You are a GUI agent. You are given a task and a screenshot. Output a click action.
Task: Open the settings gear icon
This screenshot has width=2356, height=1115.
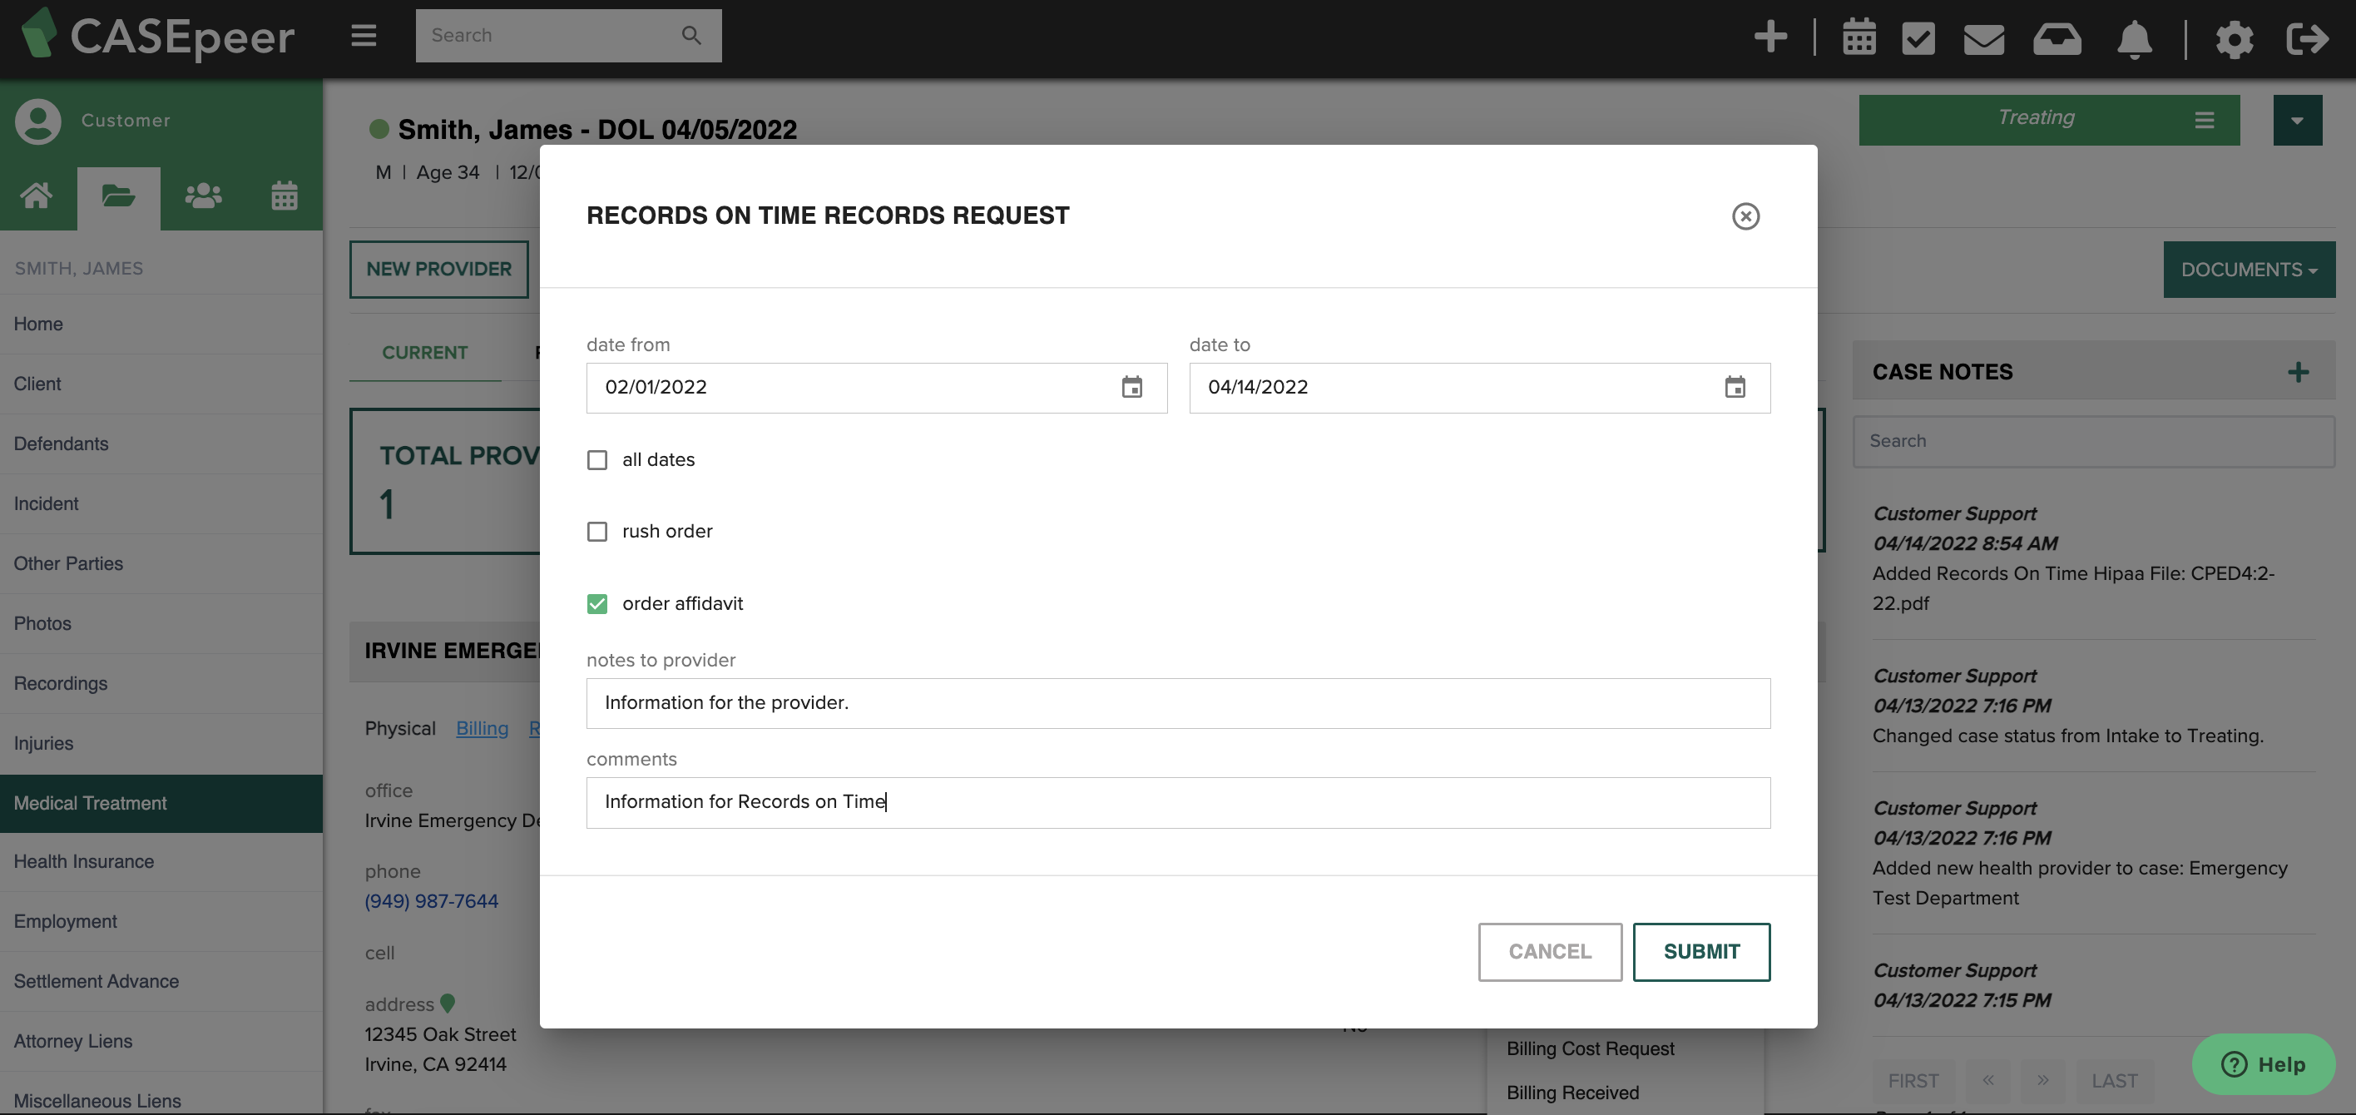pos(2234,38)
